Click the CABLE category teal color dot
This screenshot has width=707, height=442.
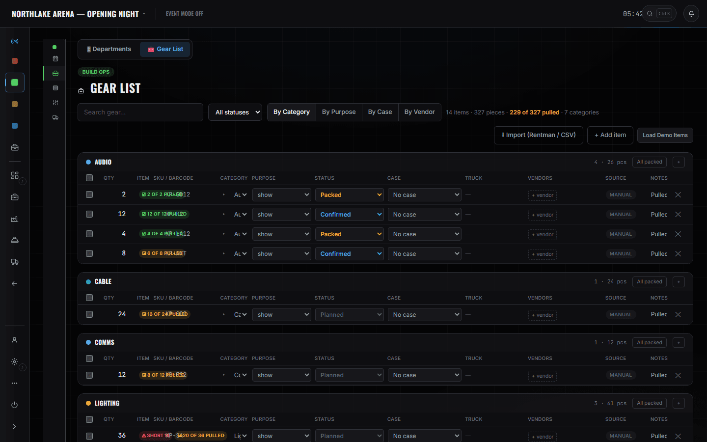coord(88,282)
